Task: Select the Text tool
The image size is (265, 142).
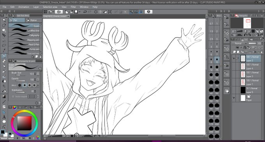Action: pyautogui.click(x=4, y=117)
